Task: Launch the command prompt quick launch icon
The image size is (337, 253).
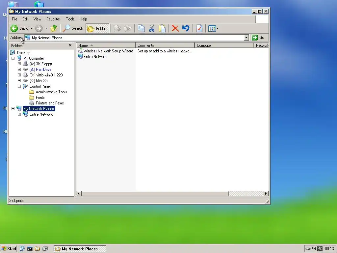Action: (x=30, y=249)
